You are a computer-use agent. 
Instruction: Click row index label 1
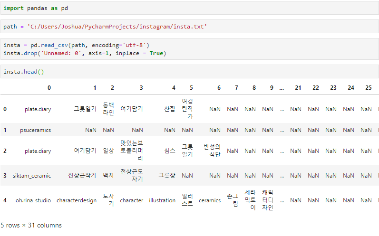(5, 130)
